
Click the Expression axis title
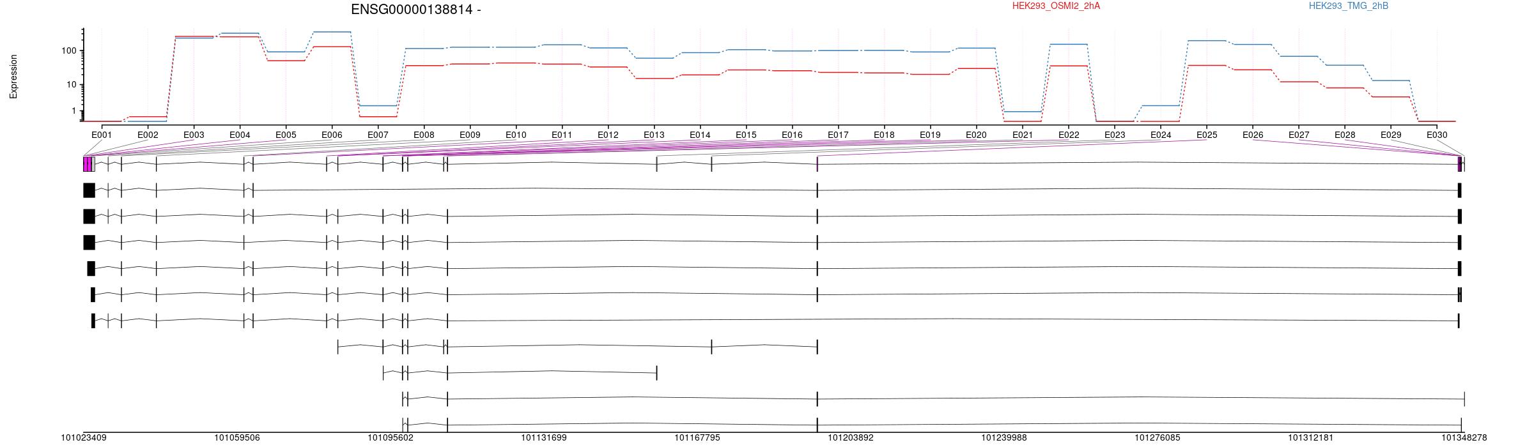[x=13, y=77]
